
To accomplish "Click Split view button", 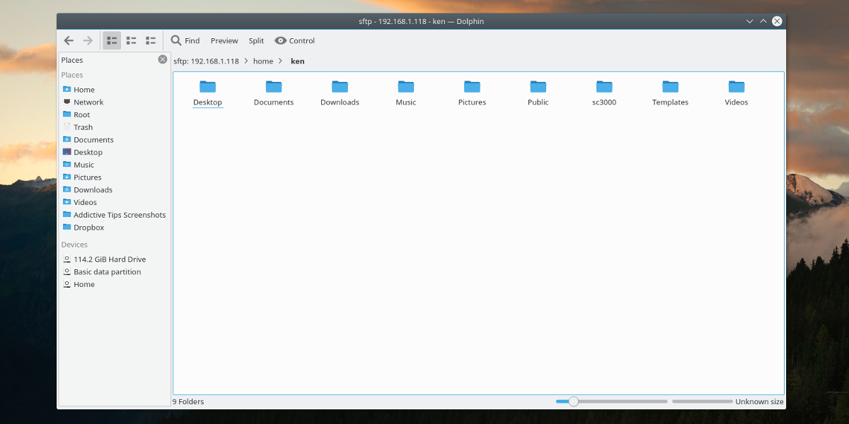I will pos(256,41).
